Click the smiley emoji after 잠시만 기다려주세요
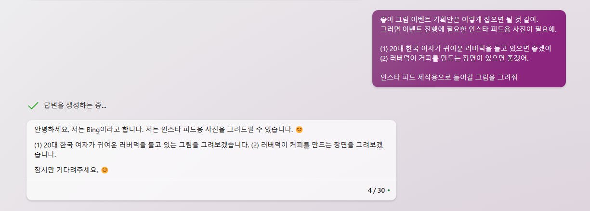Screen dimensions: 590x211 pyautogui.click(x=105, y=170)
